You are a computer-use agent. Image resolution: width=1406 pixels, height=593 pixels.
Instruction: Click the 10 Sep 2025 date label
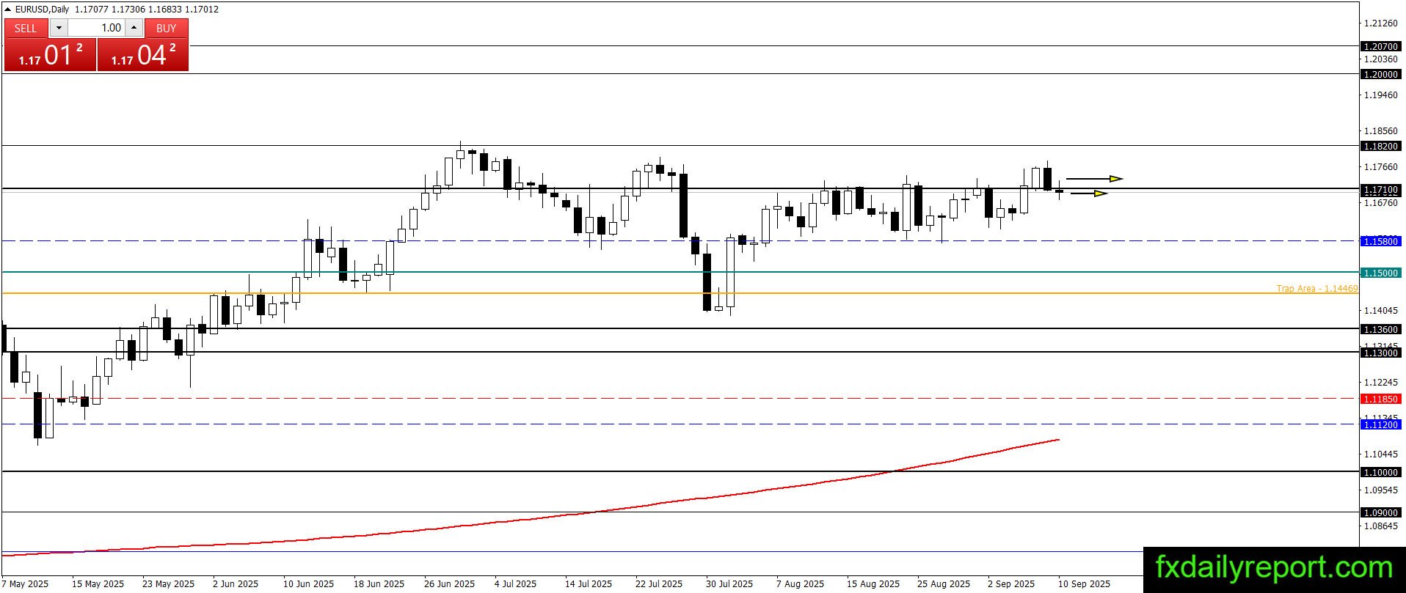[x=1084, y=584]
